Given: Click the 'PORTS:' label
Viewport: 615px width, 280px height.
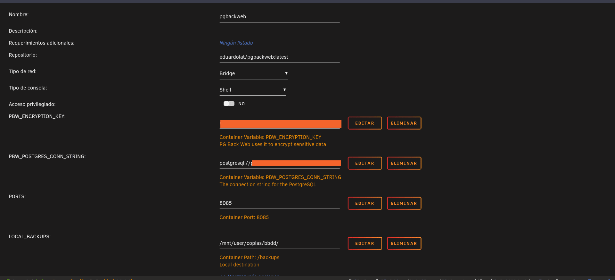Looking at the screenshot, I should 17,197.
